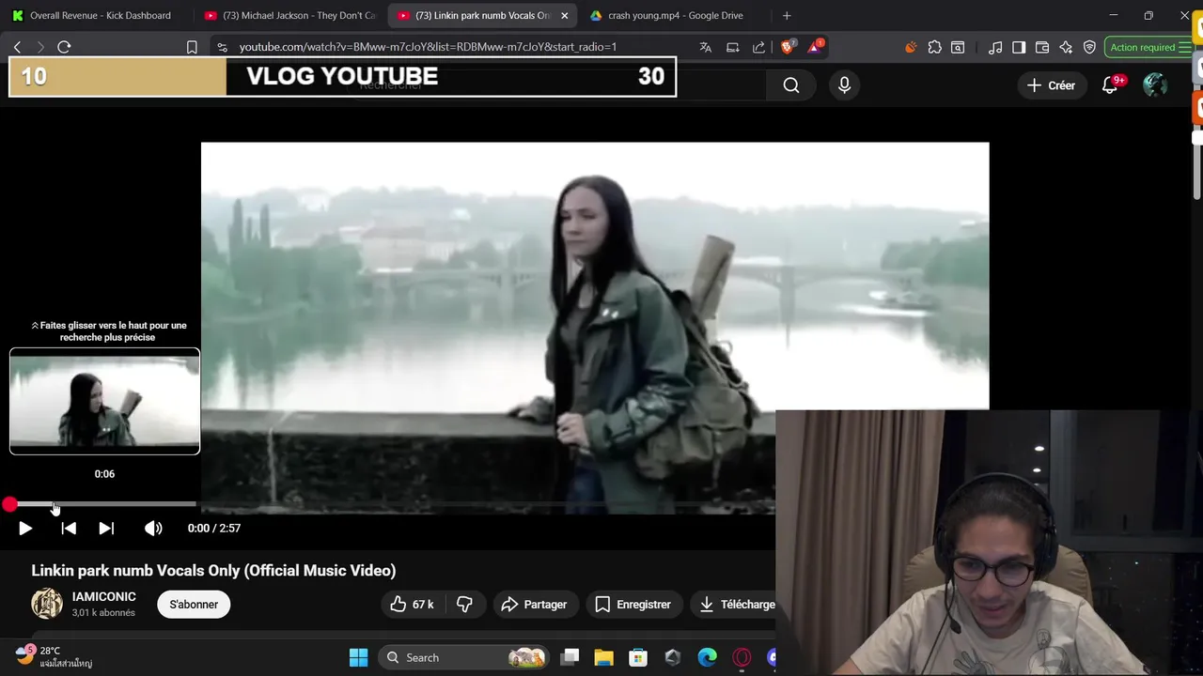Click the seek preview thumbnail
The image size is (1203, 676).
pos(104,401)
